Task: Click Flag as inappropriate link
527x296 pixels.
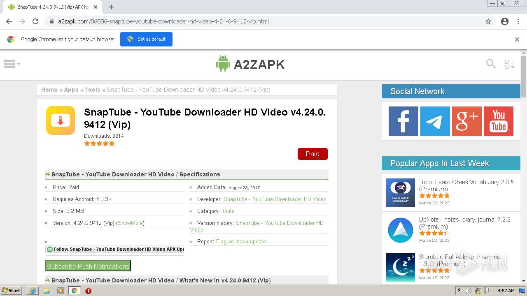Action: pyautogui.click(x=241, y=241)
